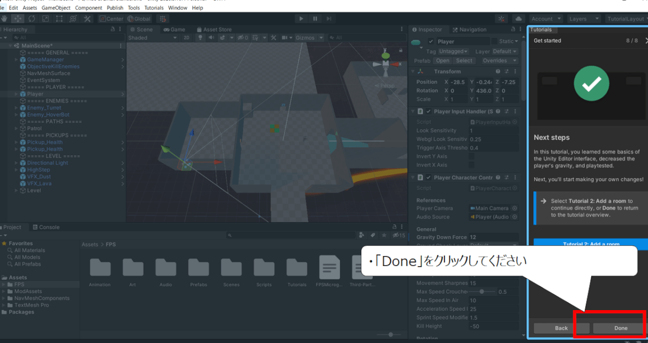The width and height of the screenshot is (648, 343).
Task: Expand the Enemy_Turret object in Hierarchy
Action: coord(16,108)
